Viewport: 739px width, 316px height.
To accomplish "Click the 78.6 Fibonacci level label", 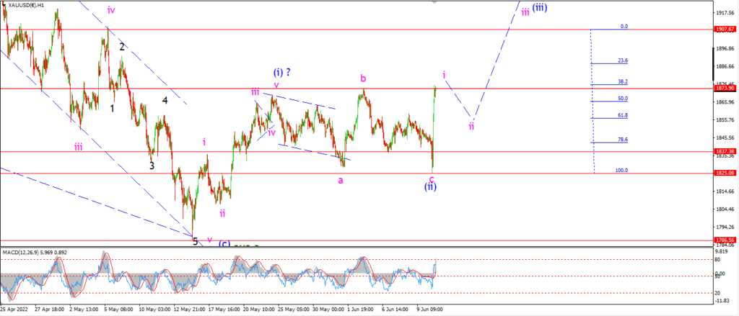I will (x=623, y=140).
